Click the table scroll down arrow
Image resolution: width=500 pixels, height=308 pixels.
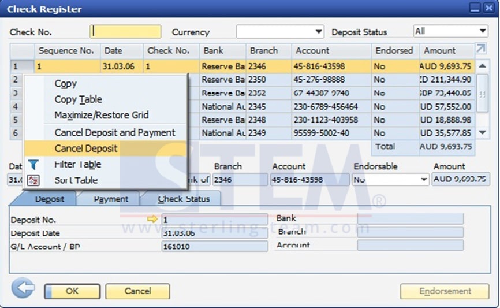(x=482, y=132)
